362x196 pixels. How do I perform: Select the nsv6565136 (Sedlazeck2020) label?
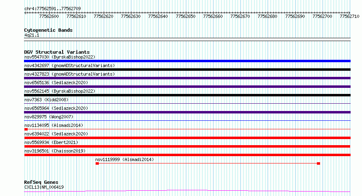[x=56, y=83]
